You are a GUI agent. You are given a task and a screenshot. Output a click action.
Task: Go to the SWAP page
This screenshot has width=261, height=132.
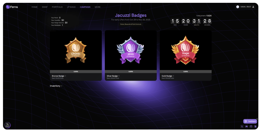coord(45,7)
